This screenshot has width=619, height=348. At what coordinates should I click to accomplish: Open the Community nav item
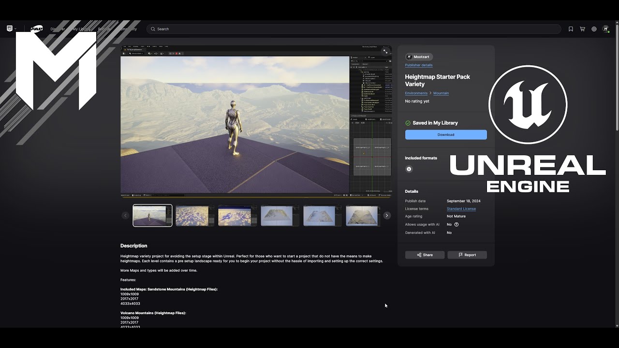(129, 29)
